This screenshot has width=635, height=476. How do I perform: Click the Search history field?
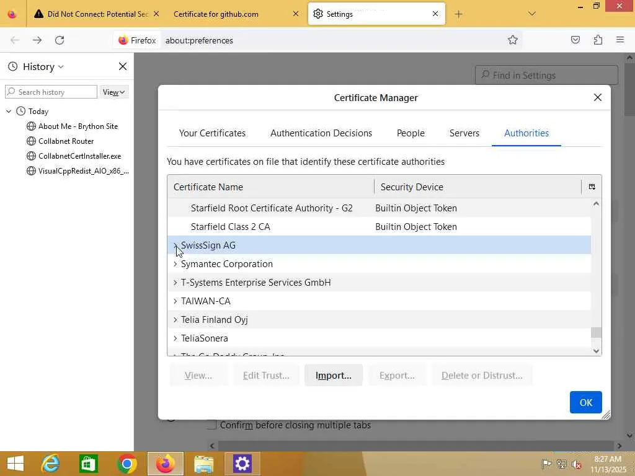click(x=51, y=92)
